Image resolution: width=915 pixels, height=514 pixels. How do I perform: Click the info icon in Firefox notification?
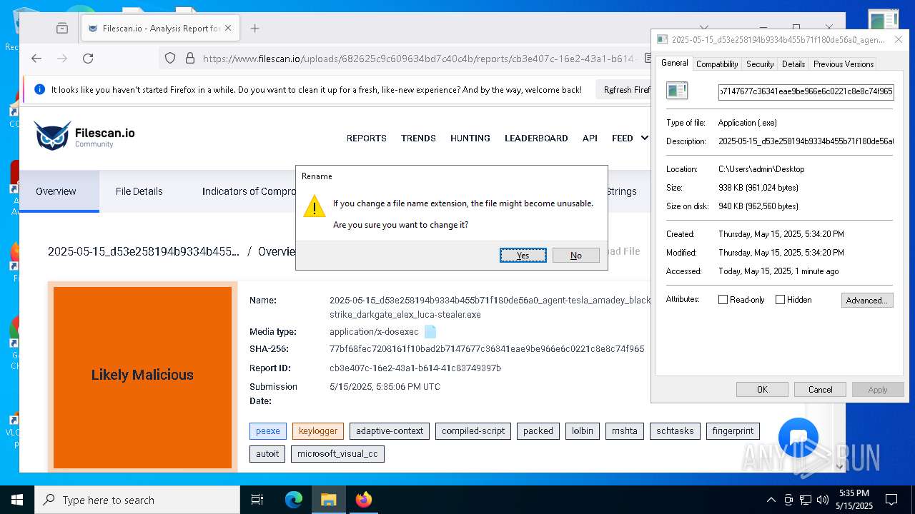(41, 90)
